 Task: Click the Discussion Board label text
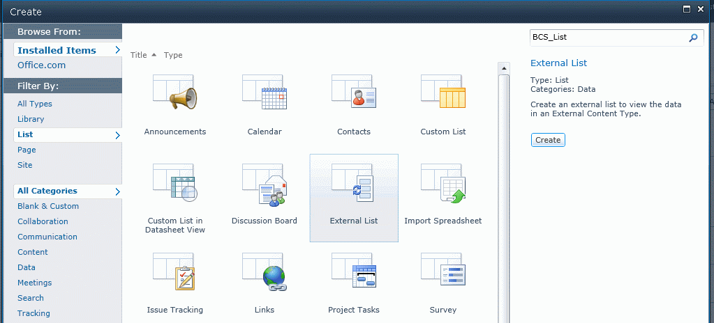264,221
